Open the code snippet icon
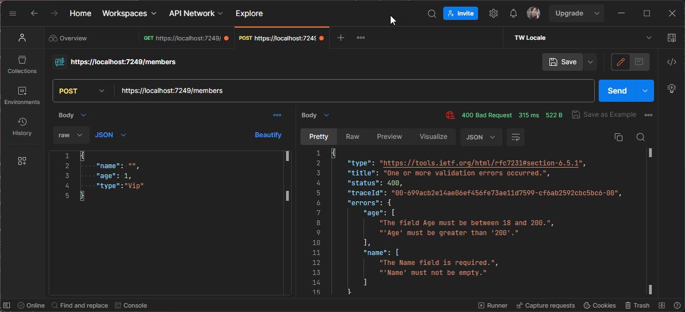Image resolution: width=685 pixels, height=312 pixels. coord(672,62)
